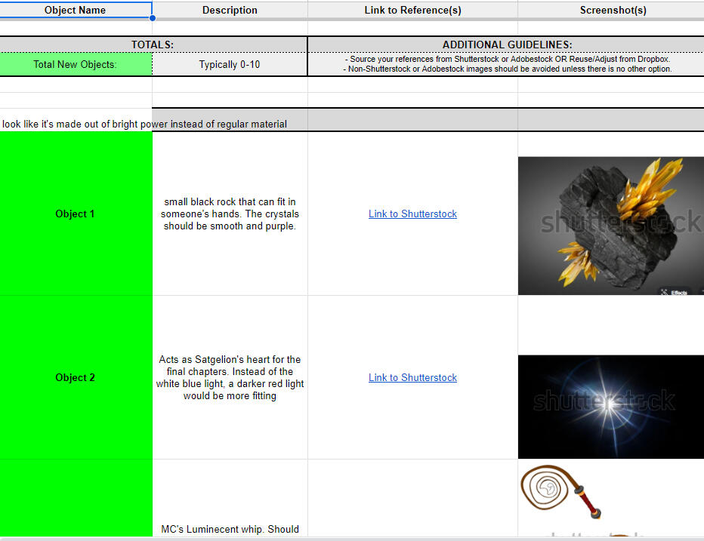Click the blue fill handle on Object Name cell
Viewport: 704px width, 541px height.
coord(152,17)
